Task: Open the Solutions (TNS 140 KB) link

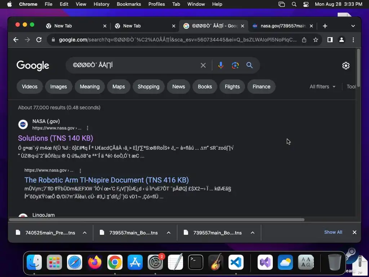Action: [55, 138]
